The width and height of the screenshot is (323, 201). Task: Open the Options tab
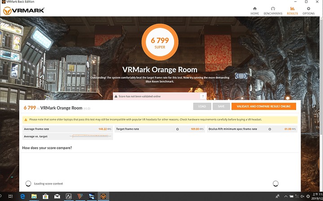[308, 11]
